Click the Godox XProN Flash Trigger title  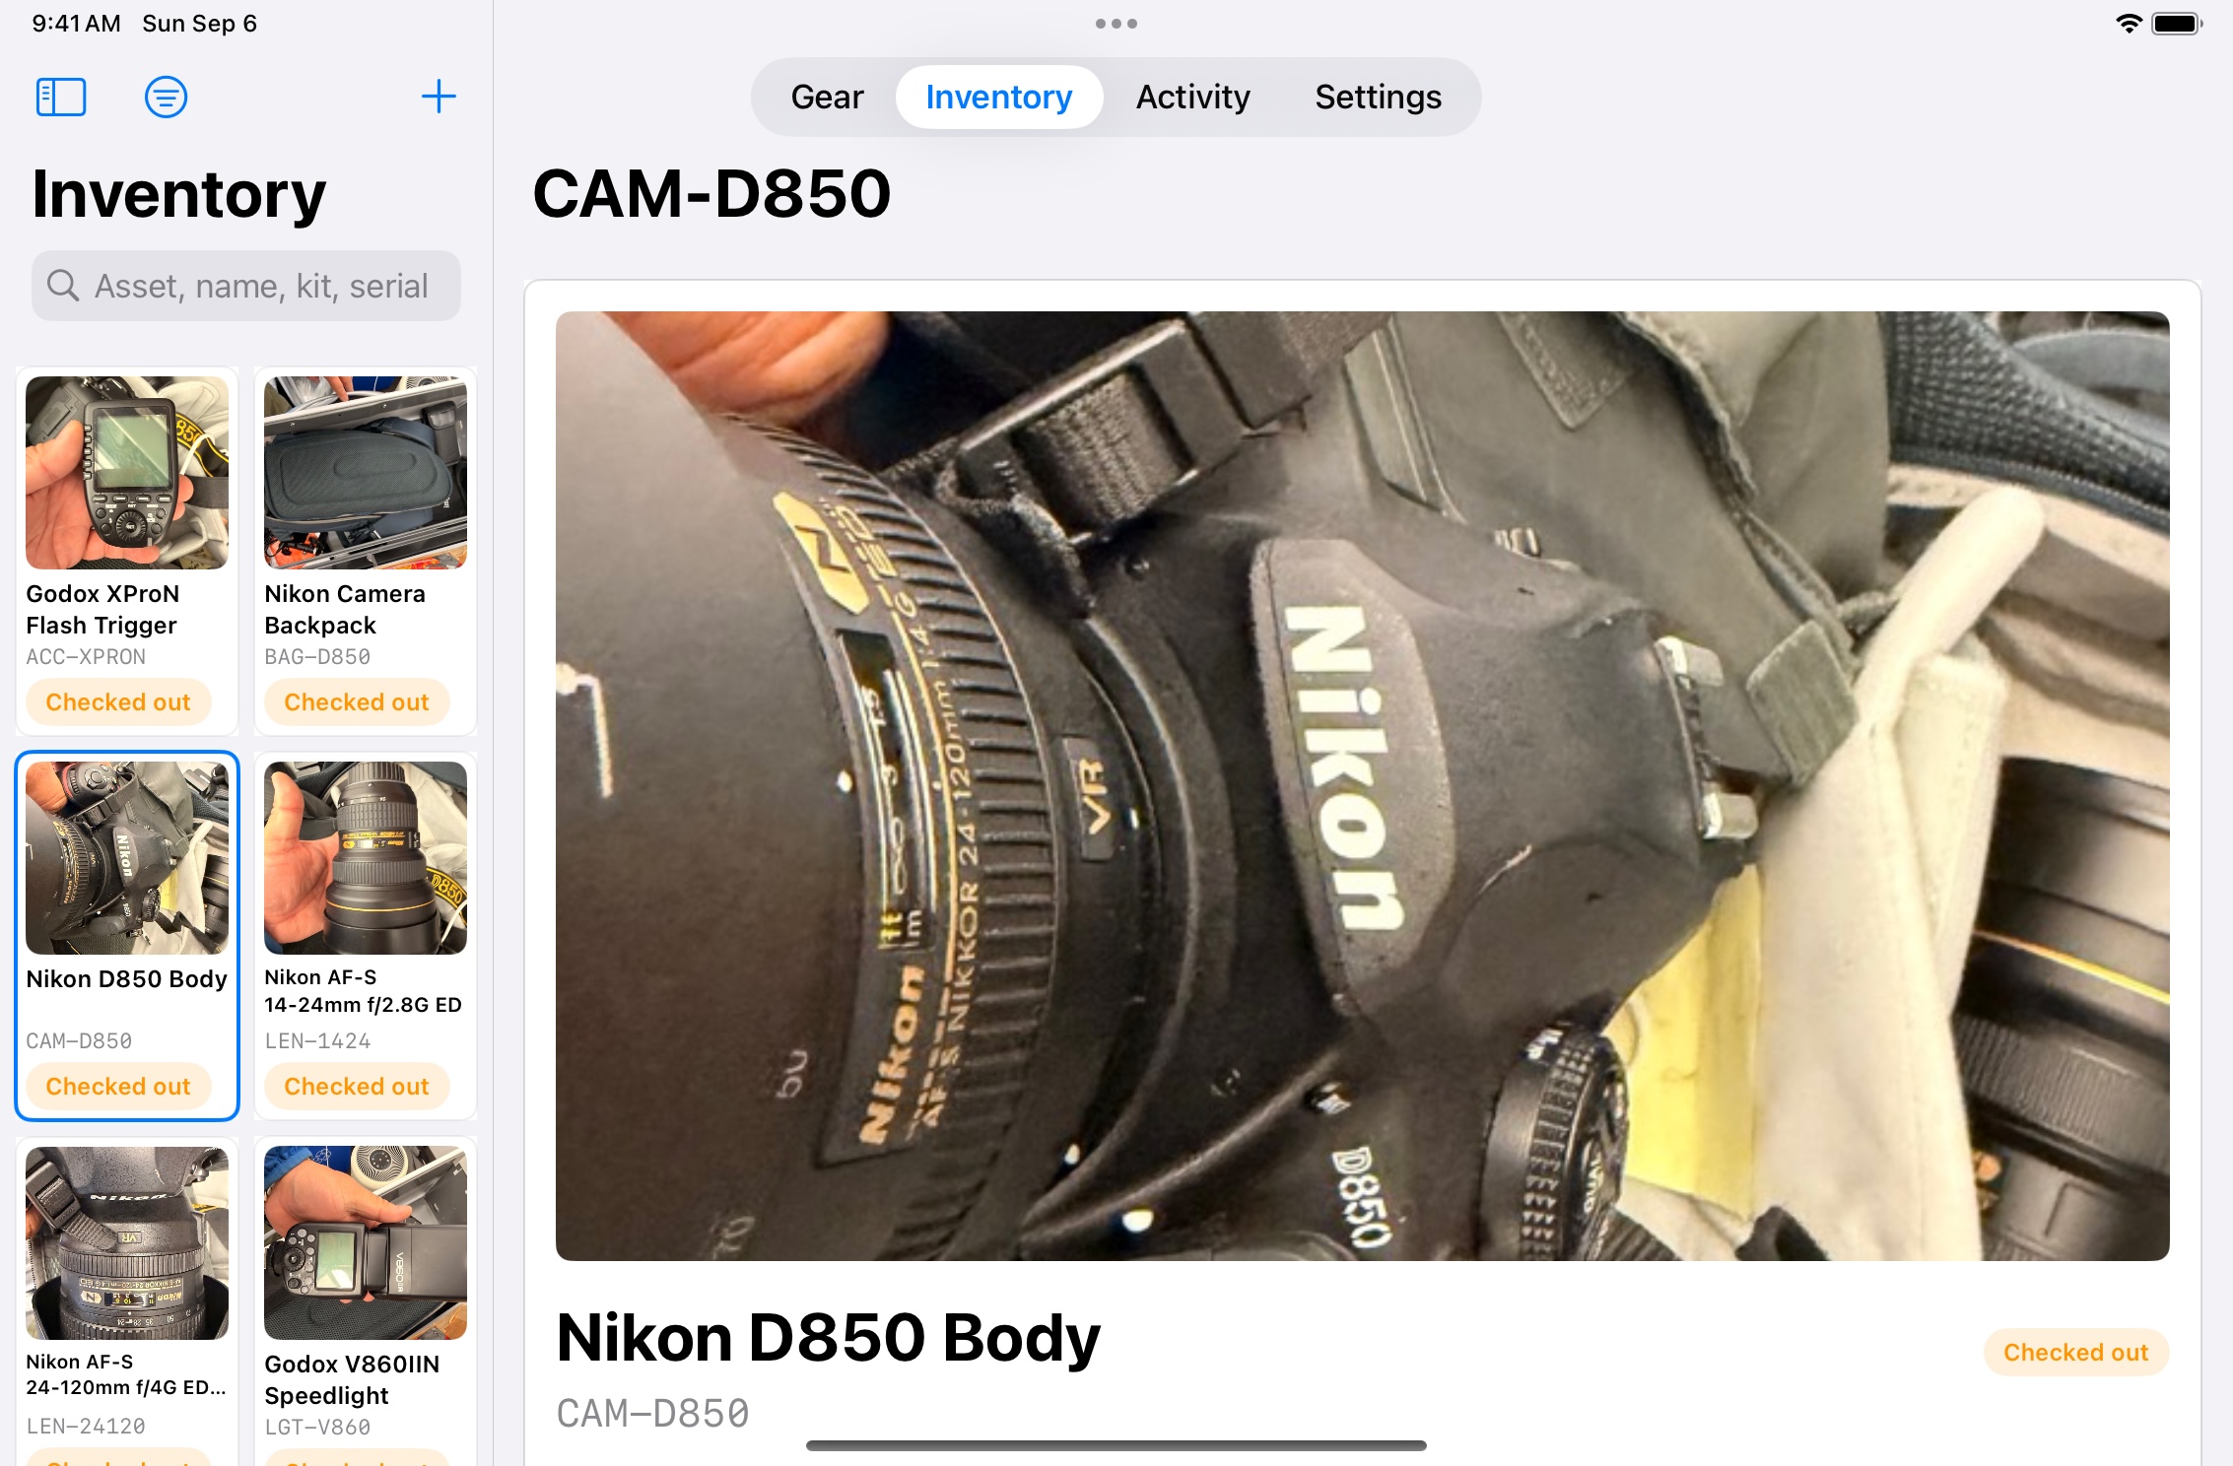(x=102, y=610)
